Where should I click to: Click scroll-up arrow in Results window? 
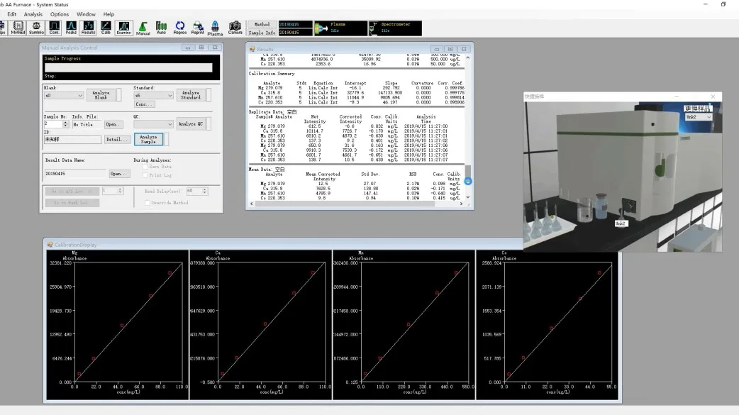pos(468,57)
